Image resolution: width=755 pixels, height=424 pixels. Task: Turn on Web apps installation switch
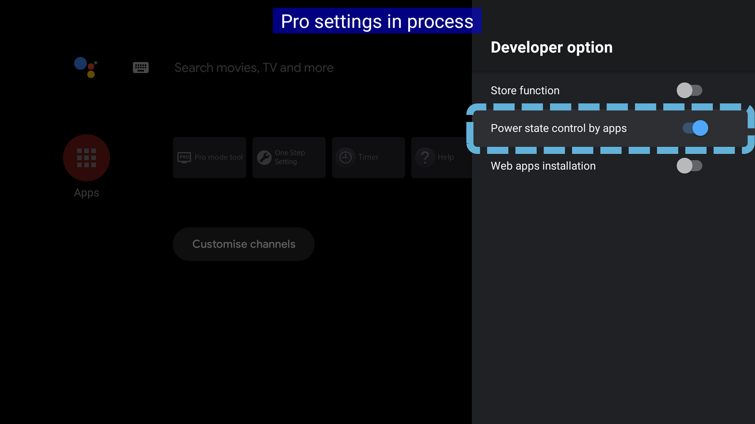coord(689,166)
